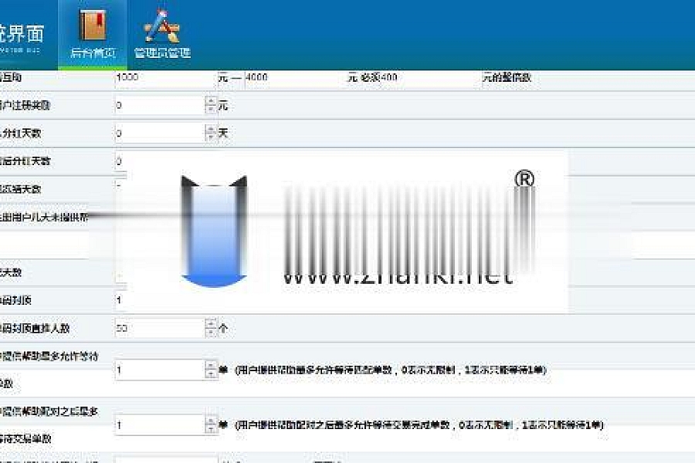Click the 后分红天数 input field

click(120, 161)
